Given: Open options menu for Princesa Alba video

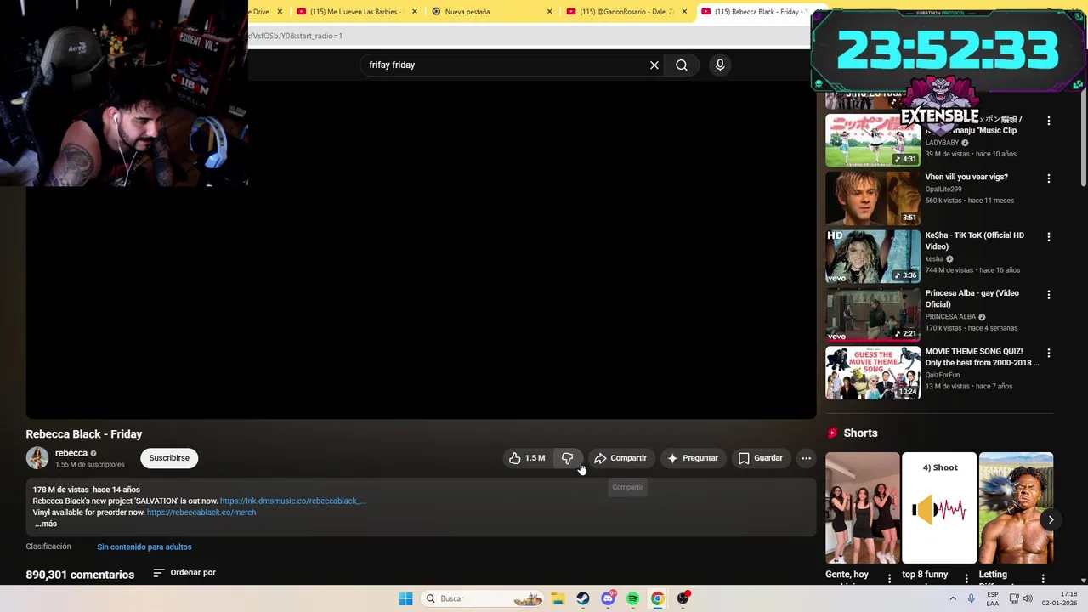Looking at the screenshot, I should tap(1048, 295).
